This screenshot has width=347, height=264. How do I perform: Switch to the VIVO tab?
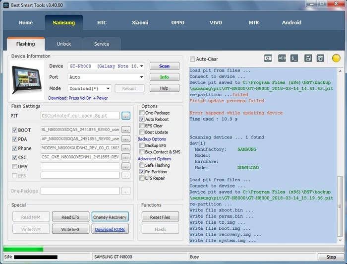click(x=216, y=23)
